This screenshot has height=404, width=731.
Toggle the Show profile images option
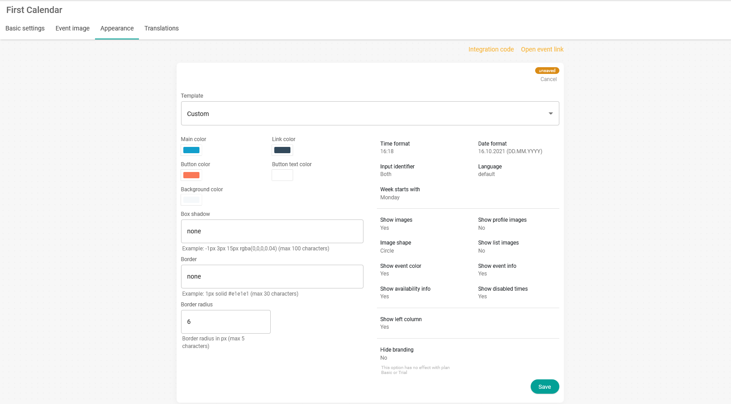481,228
